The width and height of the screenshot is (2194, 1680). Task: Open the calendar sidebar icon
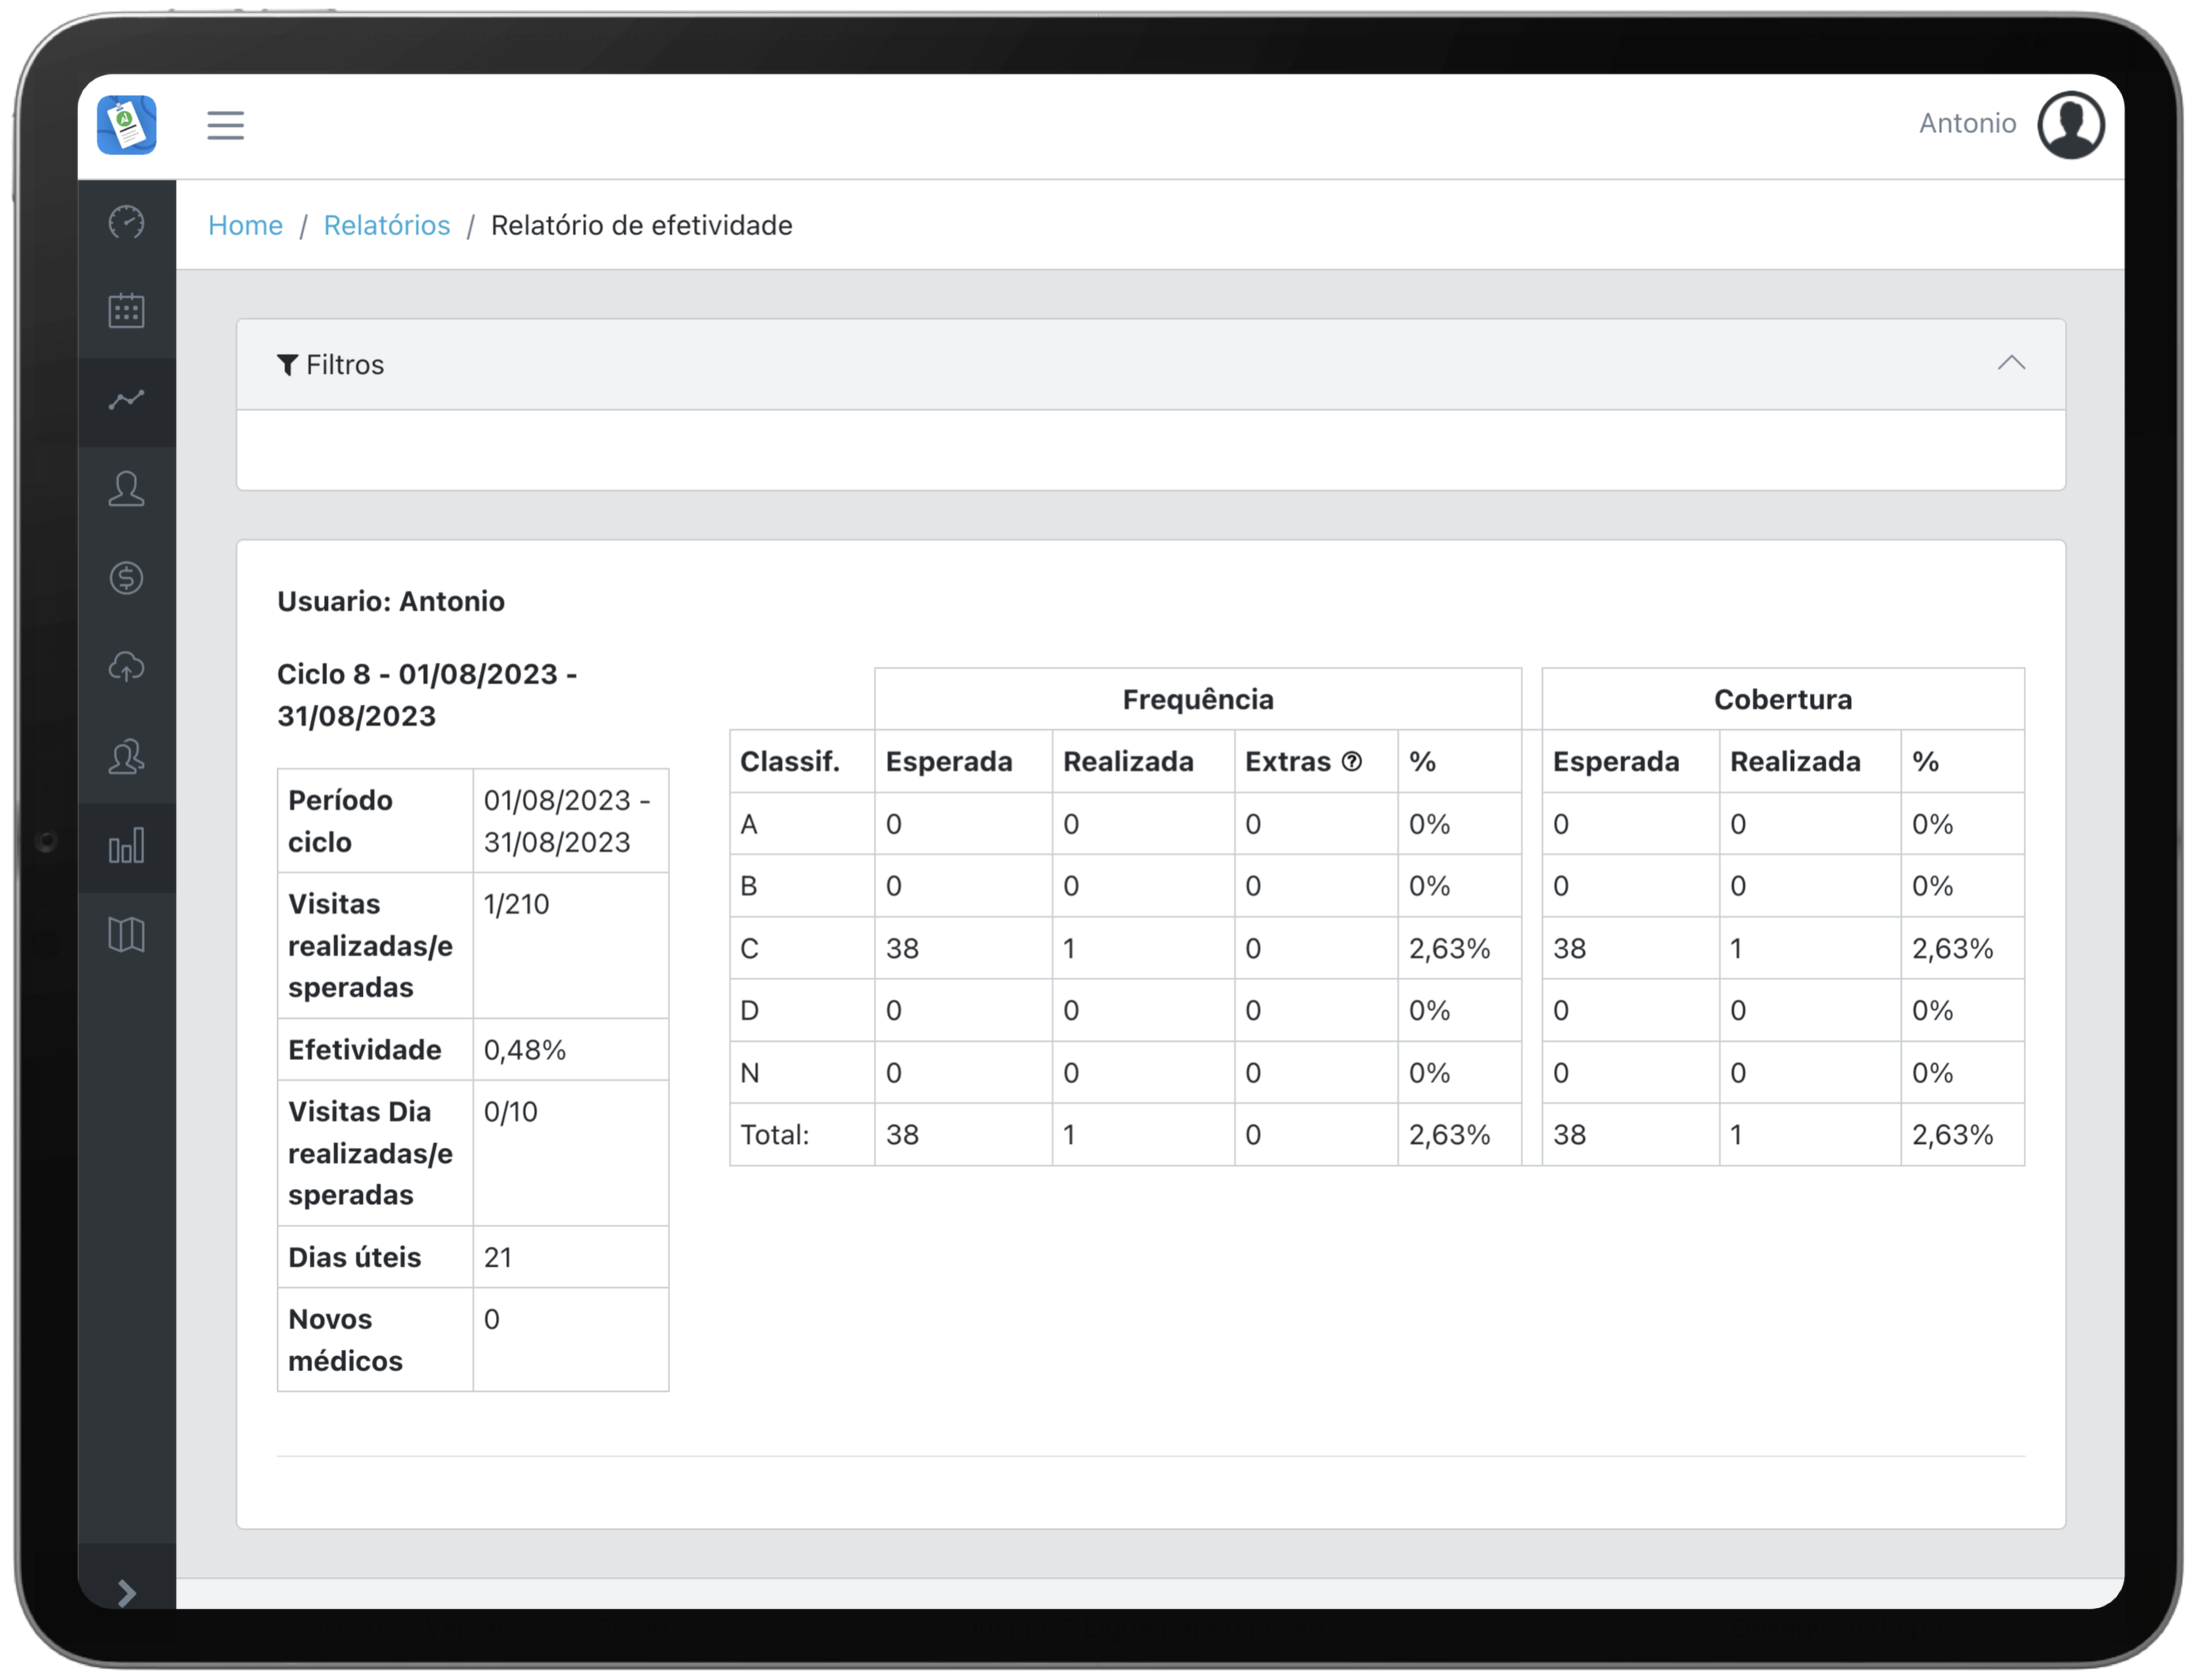pyautogui.click(x=126, y=311)
